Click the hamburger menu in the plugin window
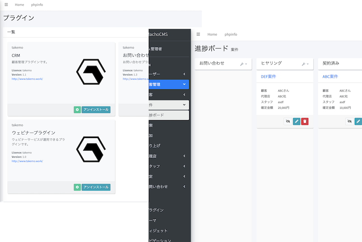Image resolution: width=362 pixels, height=242 pixels. pyautogui.click(x=6, y=5)
